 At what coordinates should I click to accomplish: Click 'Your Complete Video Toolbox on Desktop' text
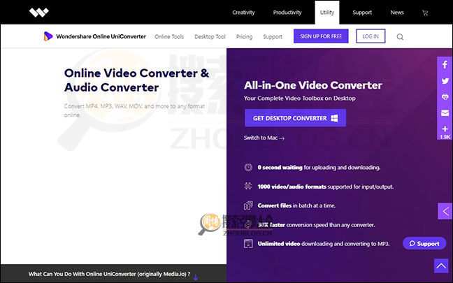tap(300, 99)
